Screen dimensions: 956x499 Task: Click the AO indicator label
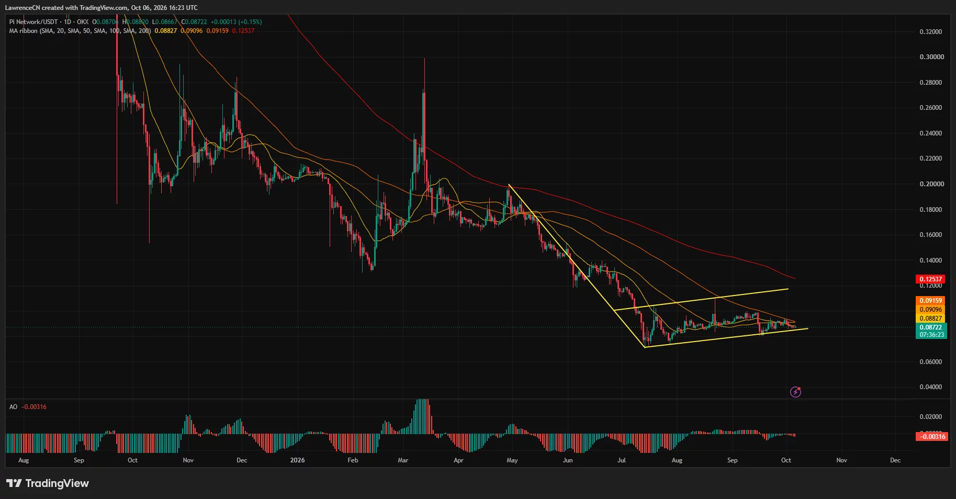(13, 407)
